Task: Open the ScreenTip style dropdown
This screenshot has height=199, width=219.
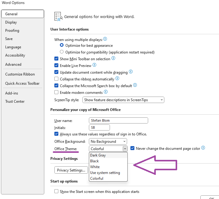Action: (x=123, y=100)
